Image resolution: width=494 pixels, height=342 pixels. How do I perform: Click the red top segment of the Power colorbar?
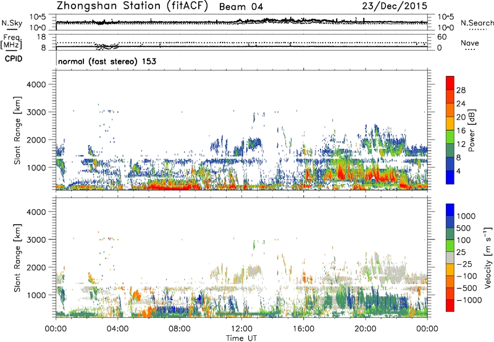[x=450, y=83]
